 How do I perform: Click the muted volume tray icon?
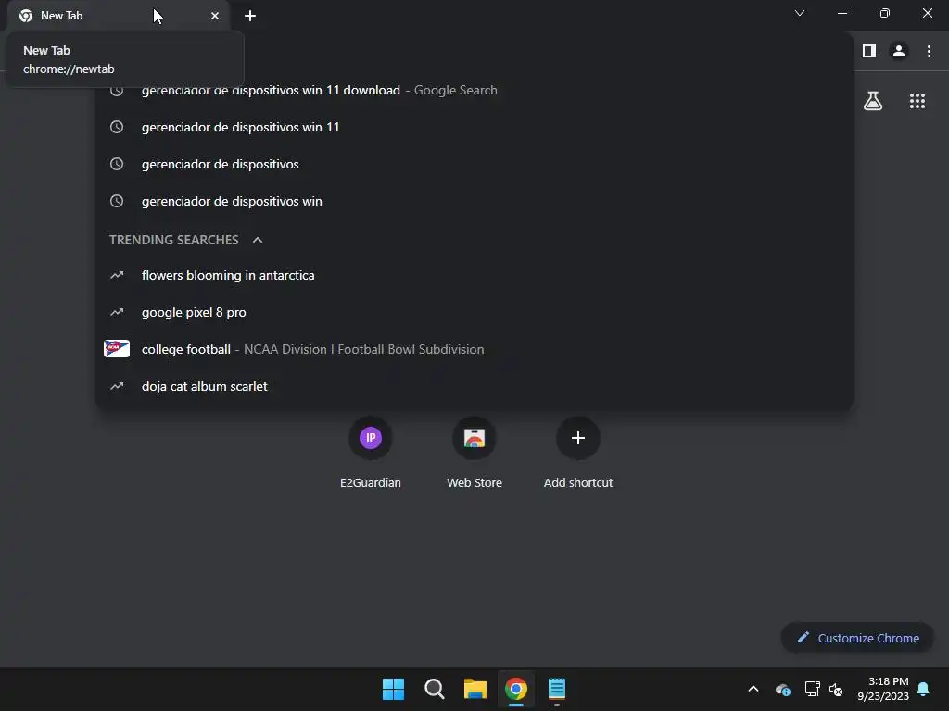(837, 689)
